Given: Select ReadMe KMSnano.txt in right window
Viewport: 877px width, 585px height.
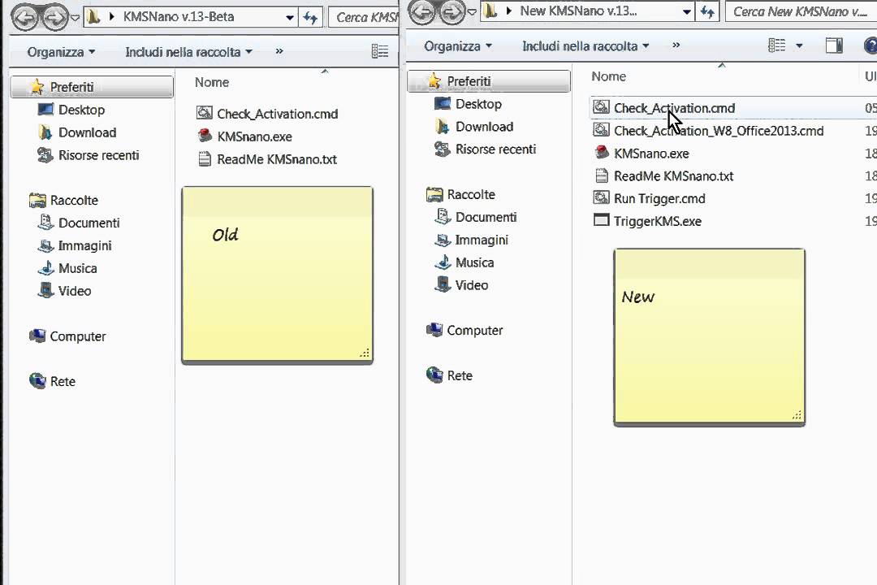Looking at the screenshot, I should [663, 175].
